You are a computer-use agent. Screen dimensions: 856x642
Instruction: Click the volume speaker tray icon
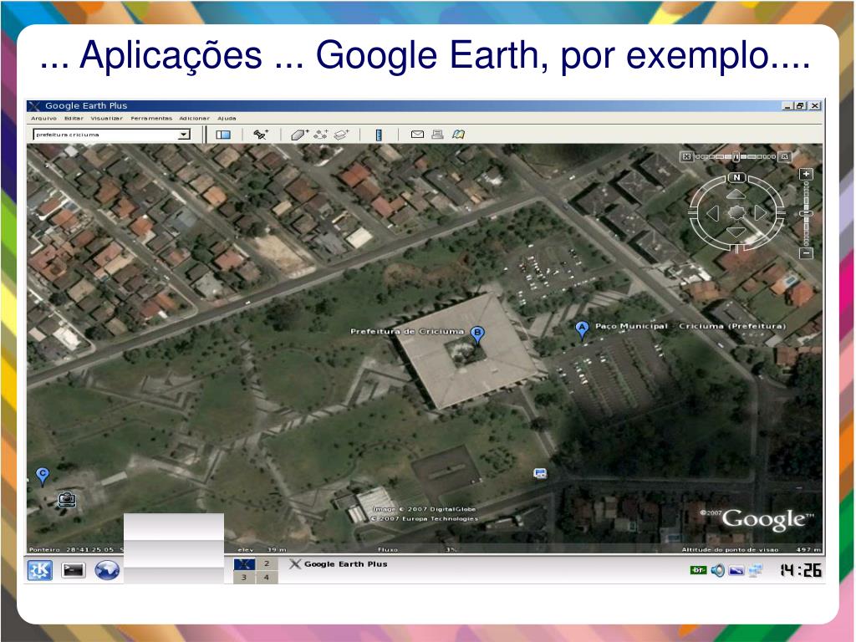[x=718, y=570]
